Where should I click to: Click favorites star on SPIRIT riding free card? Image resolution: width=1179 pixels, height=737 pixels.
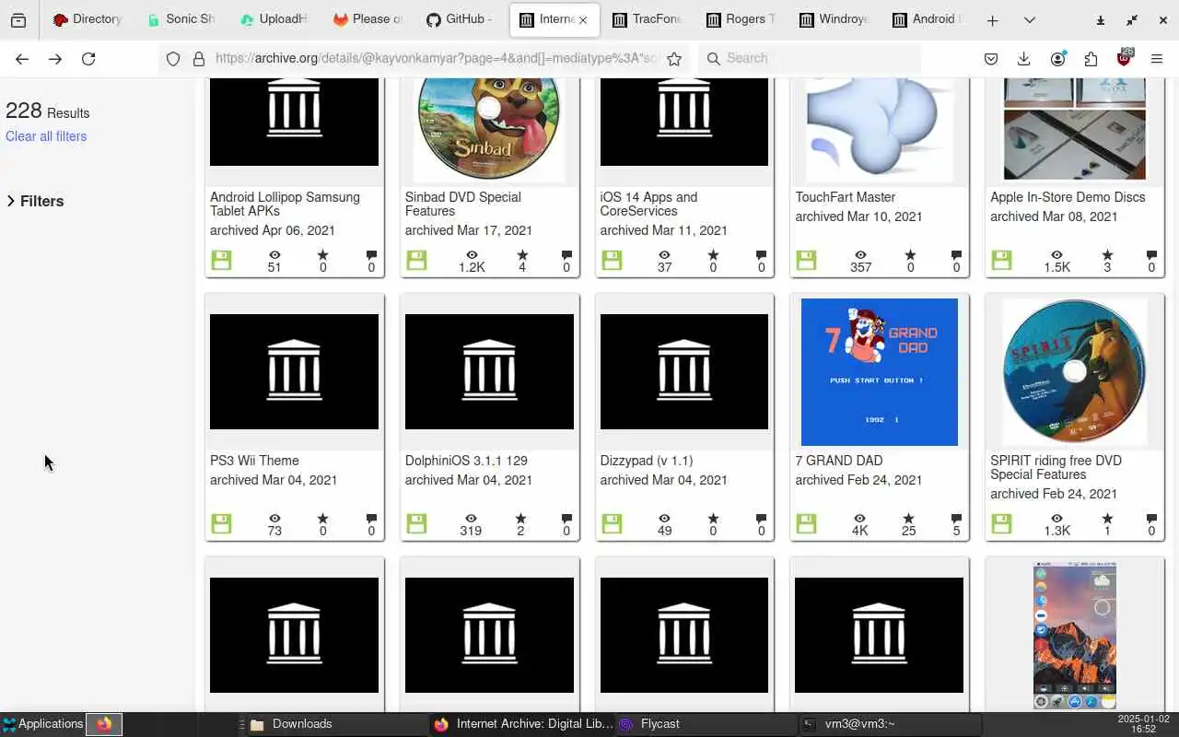click(1107, 519)
